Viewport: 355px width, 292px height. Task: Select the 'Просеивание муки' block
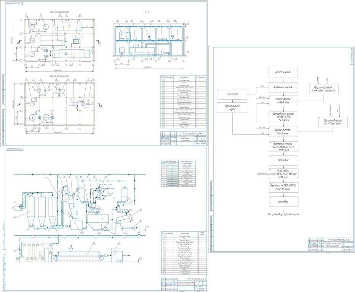pos(232,108)
